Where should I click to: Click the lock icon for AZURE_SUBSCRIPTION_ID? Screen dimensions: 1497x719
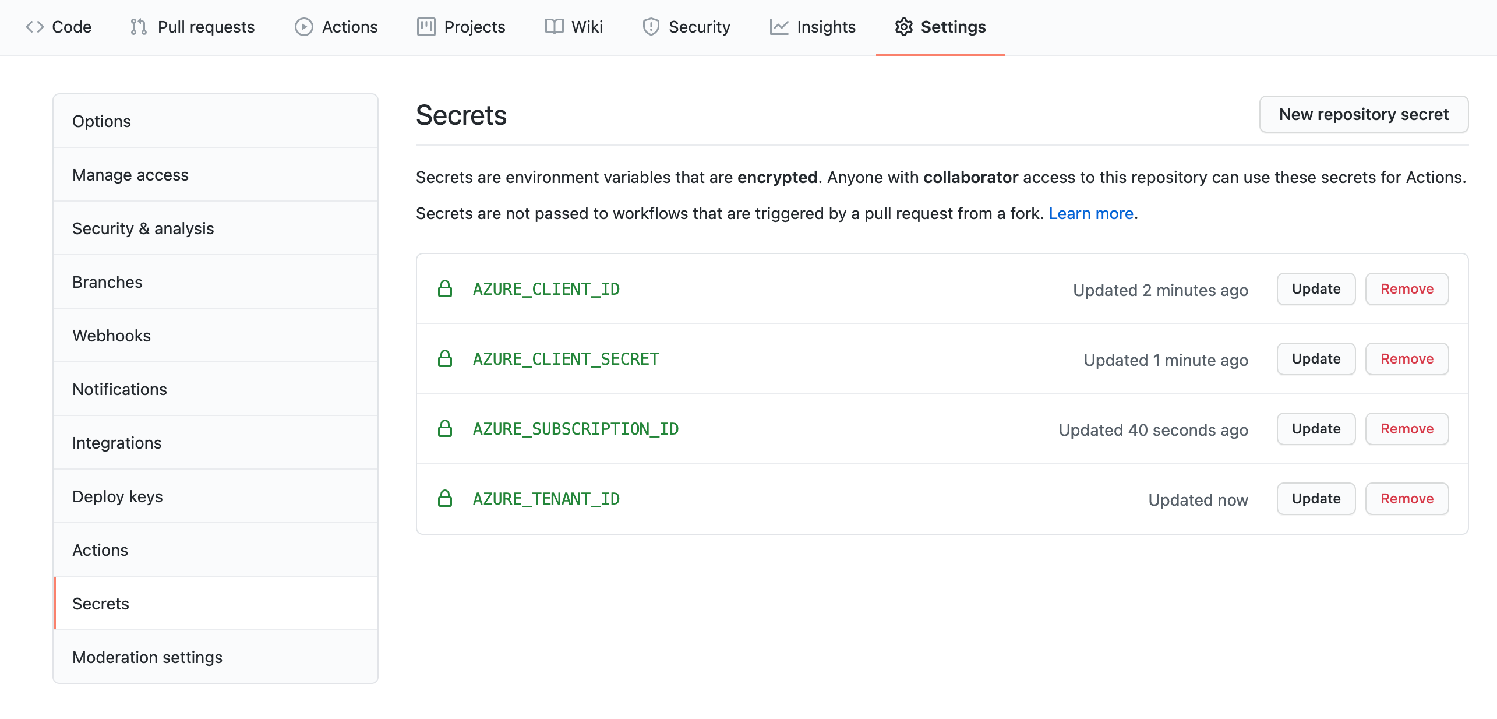pos(444,428)
